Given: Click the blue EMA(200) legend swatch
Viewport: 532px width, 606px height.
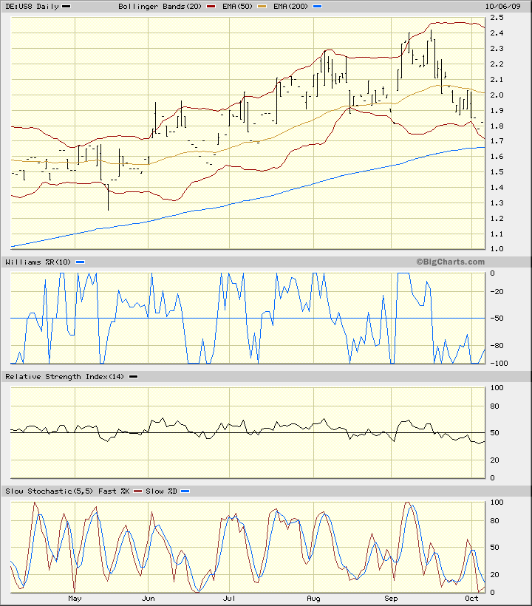Looking at the screenshot, I should pos(317,7).
